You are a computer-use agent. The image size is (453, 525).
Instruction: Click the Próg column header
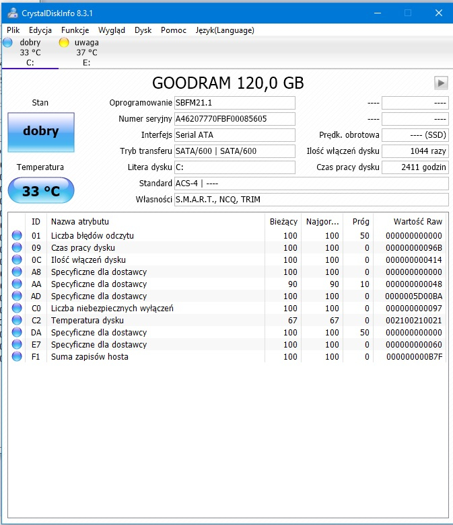click(x=358, y=221)
